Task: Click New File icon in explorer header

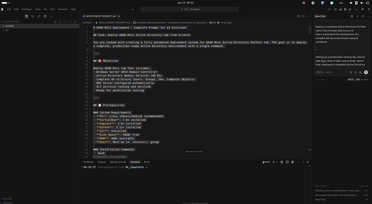Action: 60,21
